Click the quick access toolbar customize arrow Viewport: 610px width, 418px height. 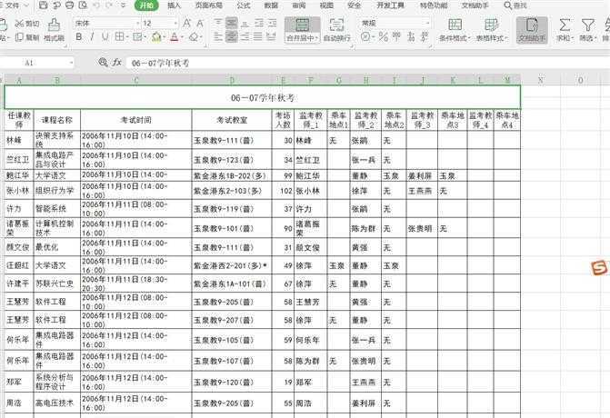pyautogui.click(x=124, y=5)
